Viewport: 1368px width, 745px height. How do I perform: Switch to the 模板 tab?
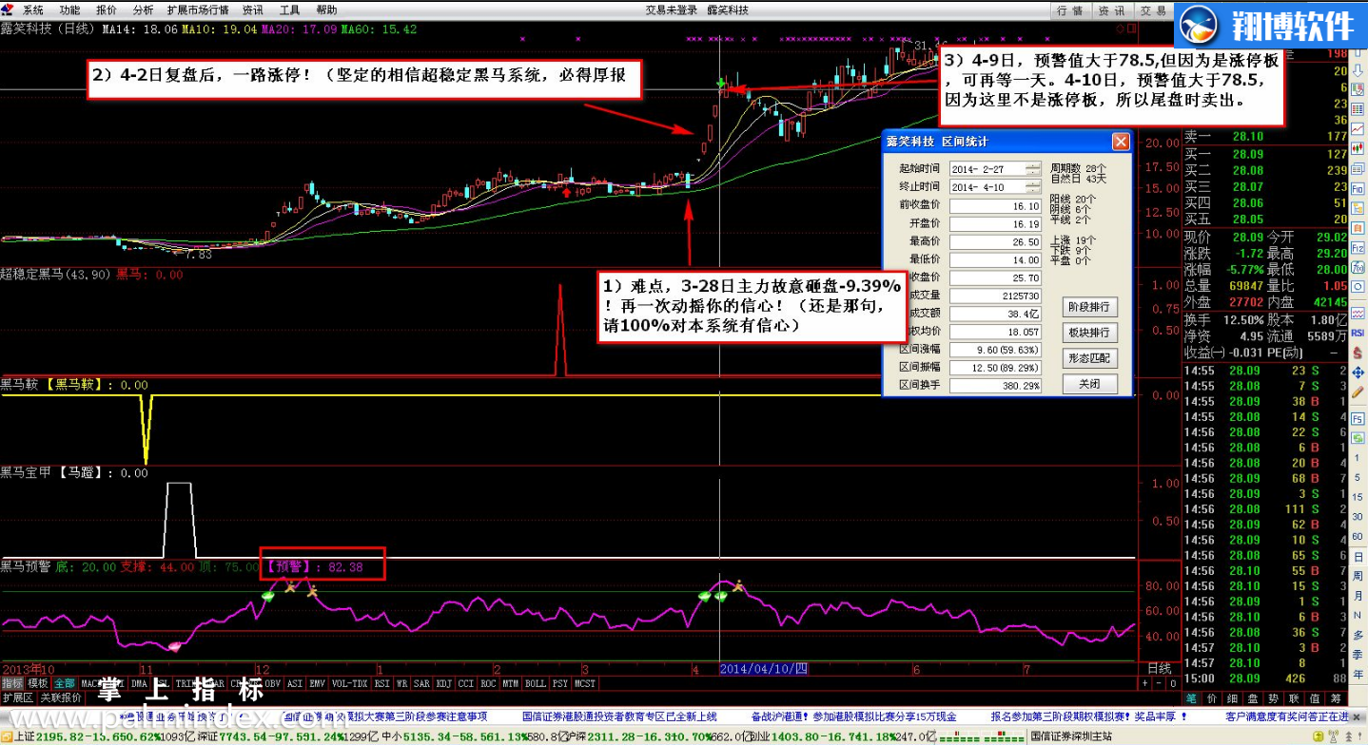[38, 683]
